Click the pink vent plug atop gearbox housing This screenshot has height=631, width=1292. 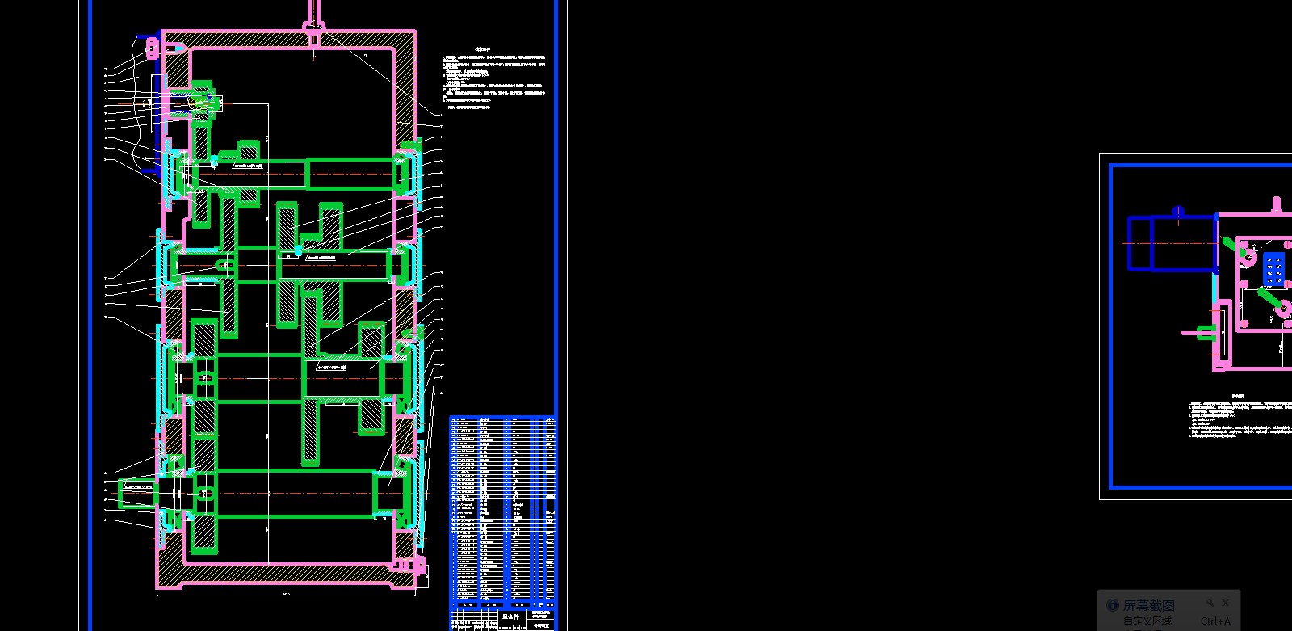[x=314, y=28]
